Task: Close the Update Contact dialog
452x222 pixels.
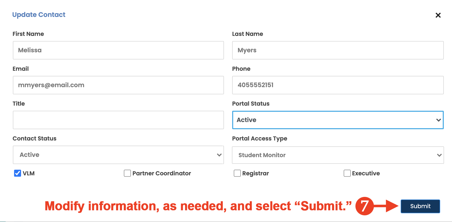Action: coord(438,15)
